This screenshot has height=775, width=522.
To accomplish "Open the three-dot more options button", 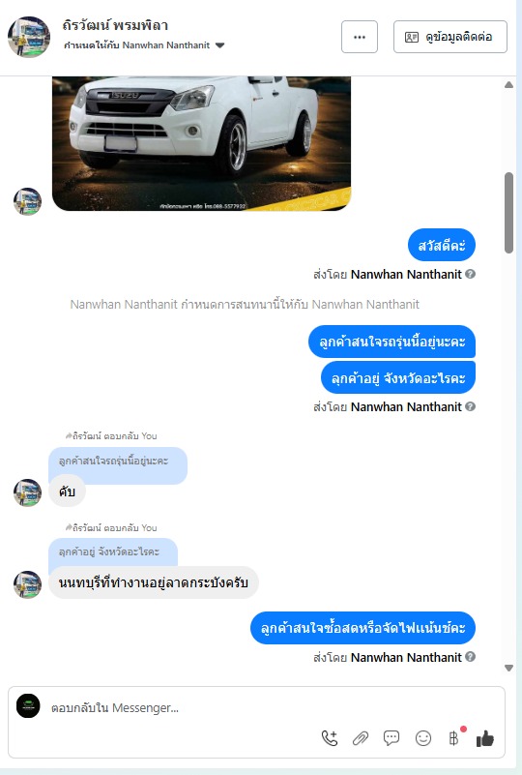I will (360, 37).
